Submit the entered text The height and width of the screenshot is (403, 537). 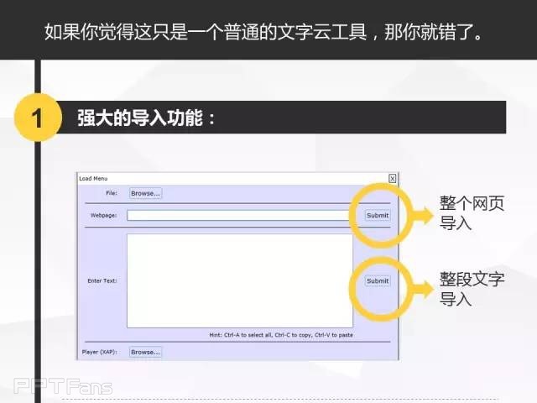coord(378,280)
